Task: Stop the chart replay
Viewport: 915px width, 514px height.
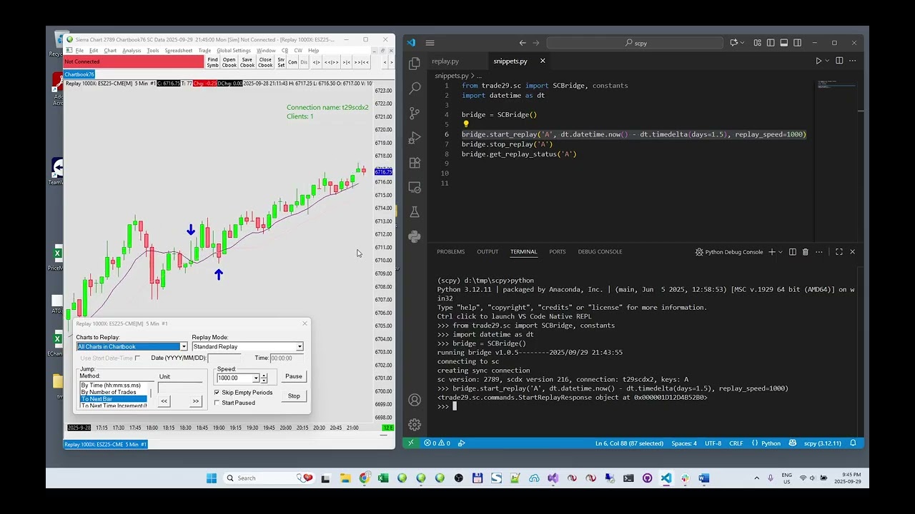Action: tap(294, 395)
